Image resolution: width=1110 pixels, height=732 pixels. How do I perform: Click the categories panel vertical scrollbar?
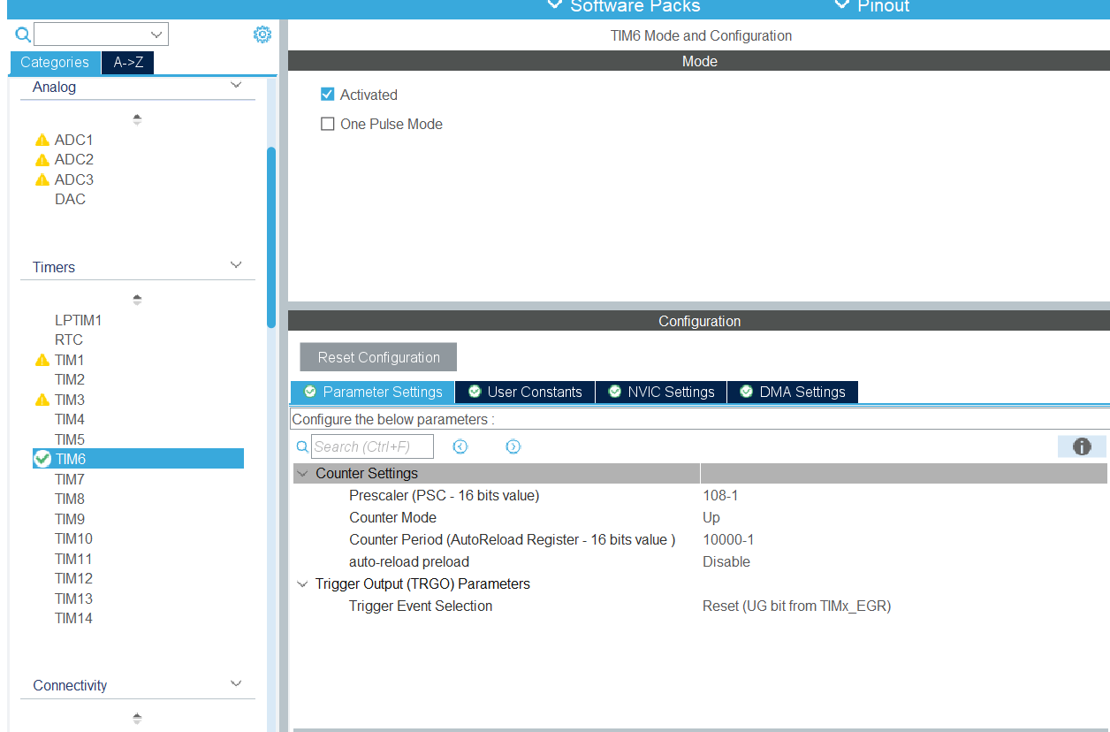(271, 237)
